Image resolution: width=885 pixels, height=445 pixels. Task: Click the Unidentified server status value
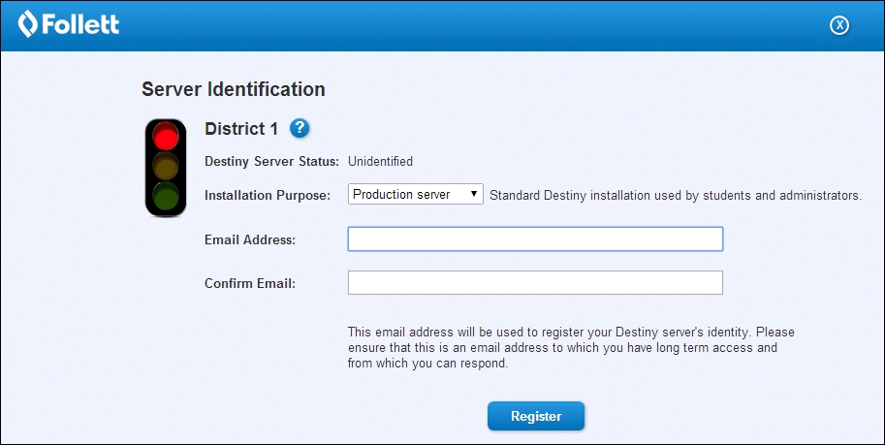tap(380, 162)
